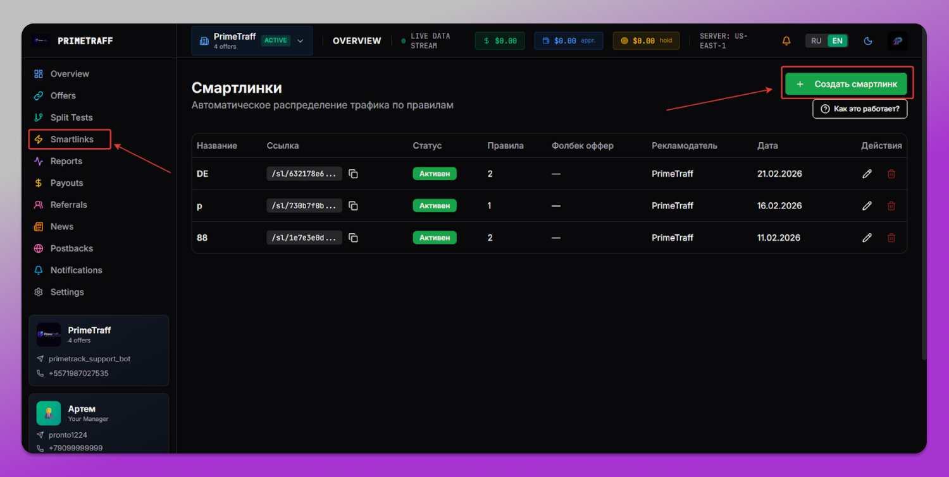The height and width of the screenshot is (477, 949).
Task: Click the green balance $0.00 badge
Action: [x=500, y=40]
